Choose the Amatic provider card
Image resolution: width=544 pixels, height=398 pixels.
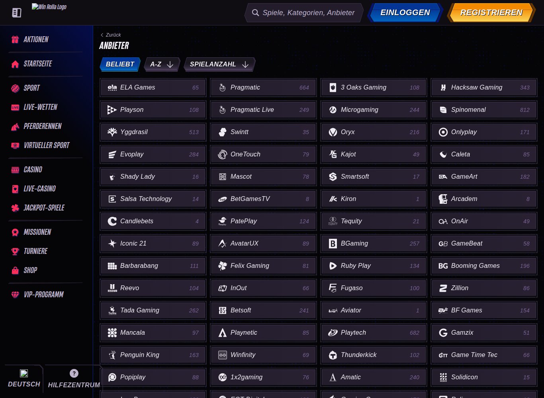(374, 377)
